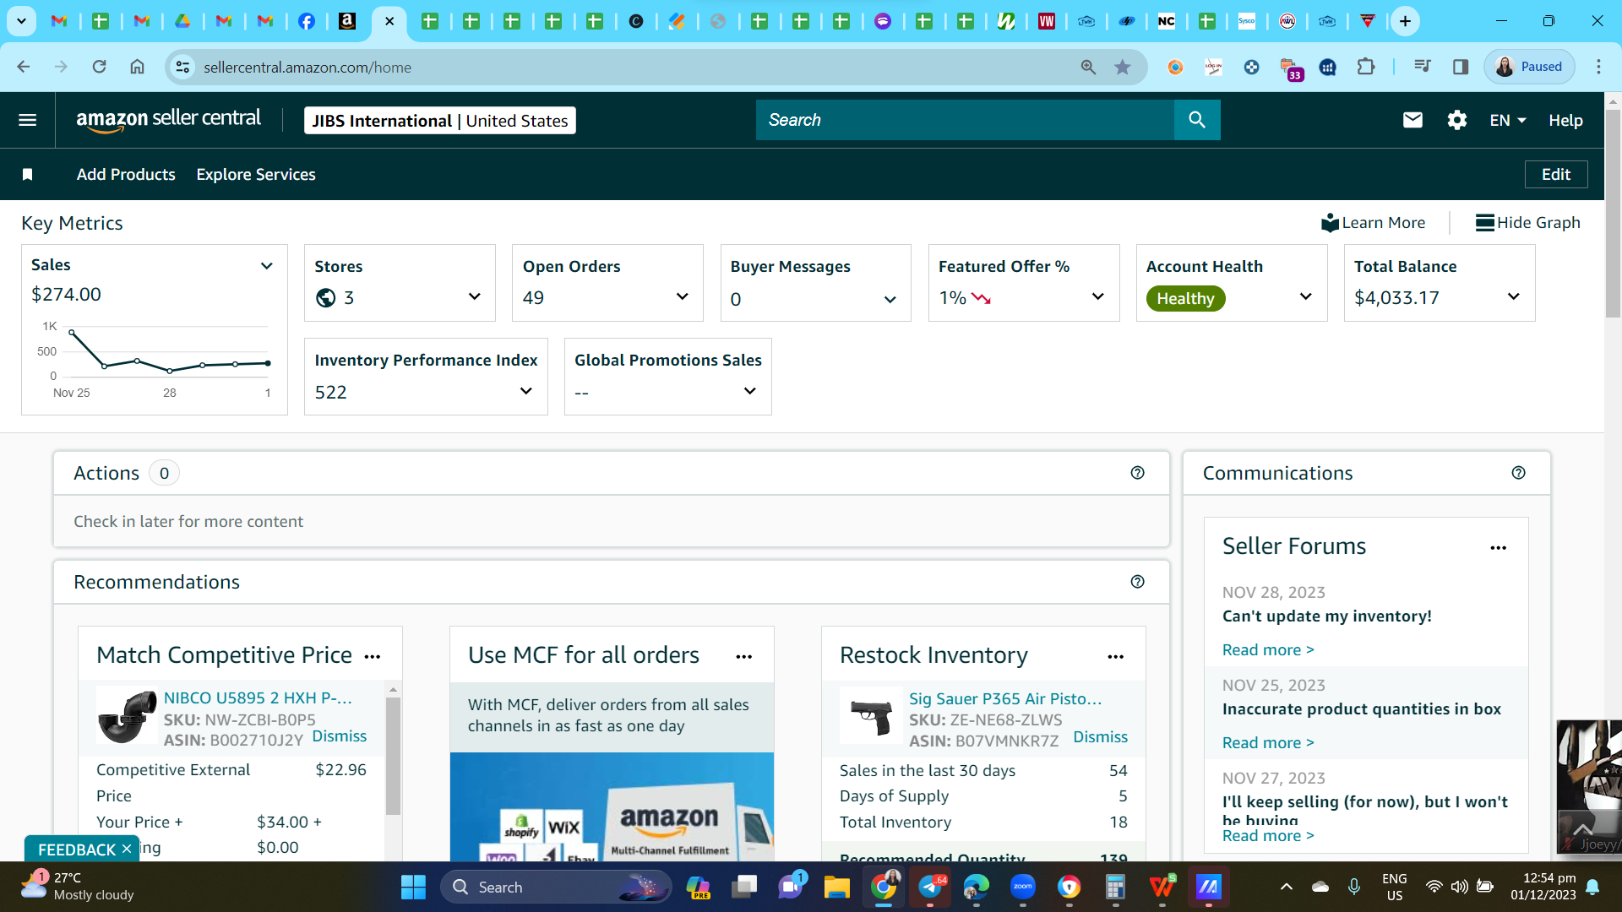
Task: Open Communications help question mark icon
Action: coord(1519,473)
